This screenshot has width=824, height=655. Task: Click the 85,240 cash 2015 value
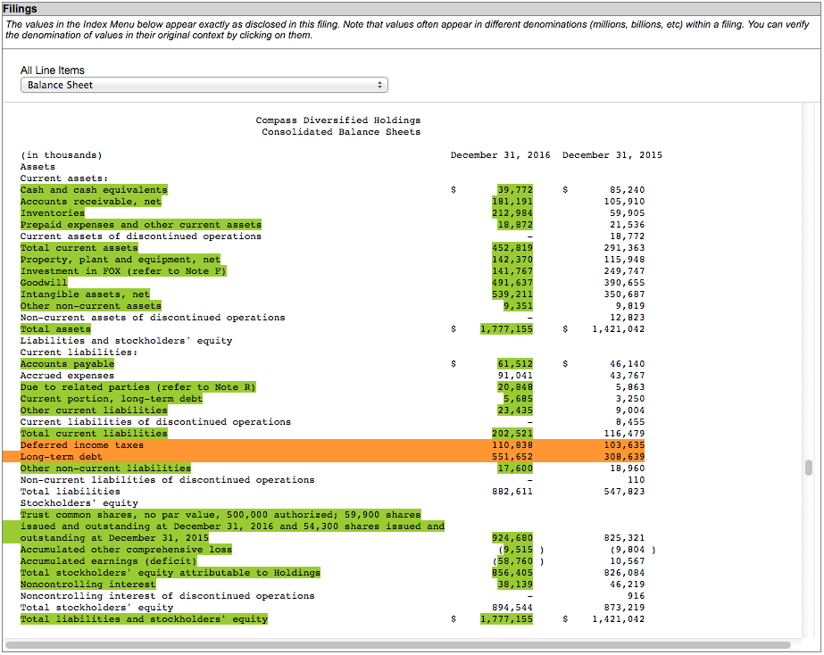pyautogui.click(x=627, y=190)
